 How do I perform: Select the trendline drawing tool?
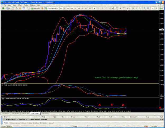point(110,8)
